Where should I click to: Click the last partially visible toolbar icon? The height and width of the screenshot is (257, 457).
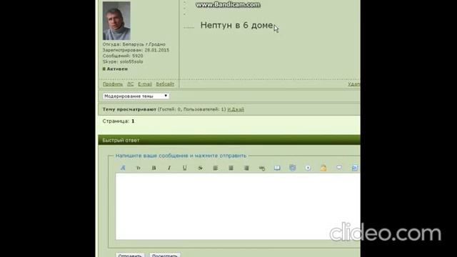[355, 168]
